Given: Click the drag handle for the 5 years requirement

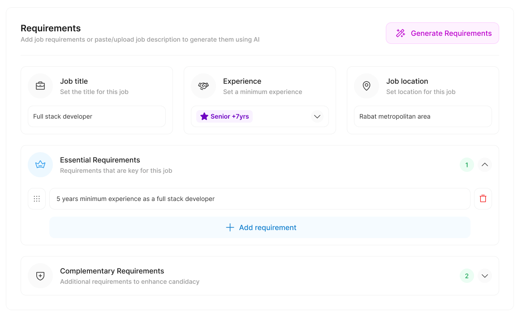Looking at the screenshot, I should 37,199.
